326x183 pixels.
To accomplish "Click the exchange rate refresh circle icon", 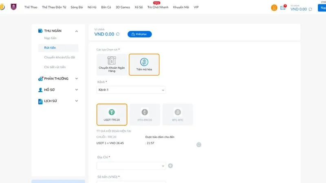I will coord(199,145).
